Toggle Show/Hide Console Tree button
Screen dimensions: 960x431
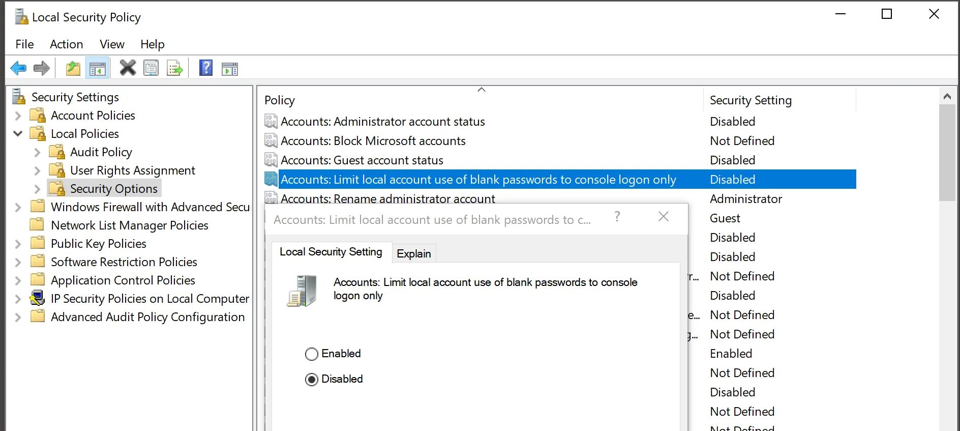(x=97, y=68)
